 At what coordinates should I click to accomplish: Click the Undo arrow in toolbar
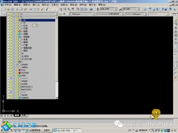pos(47,9)
